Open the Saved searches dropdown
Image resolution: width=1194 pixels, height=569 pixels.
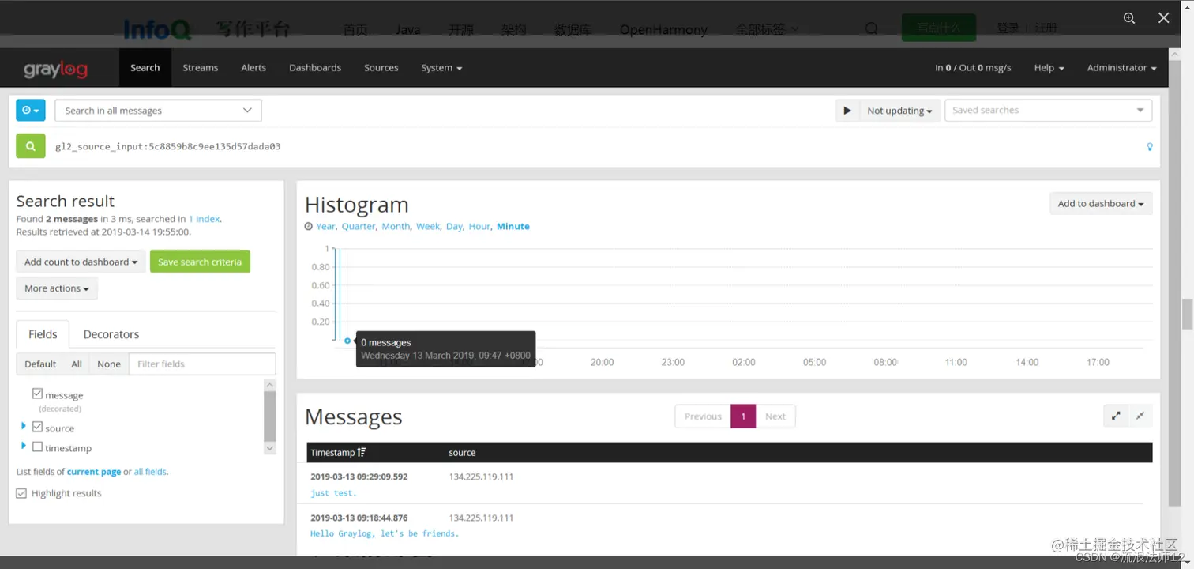tap(1048, 111)
